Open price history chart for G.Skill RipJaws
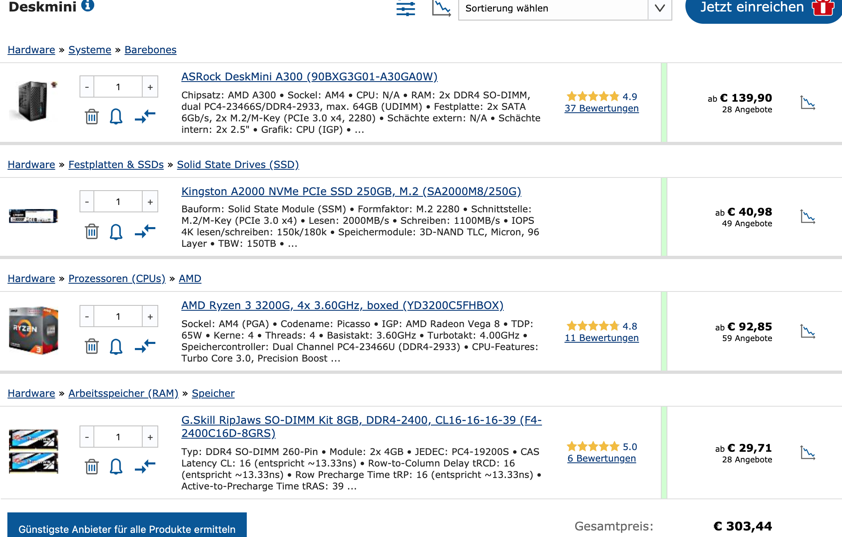The height and width of the screenshot is (537, 842). pyautogui.click(x=808, y=453)
